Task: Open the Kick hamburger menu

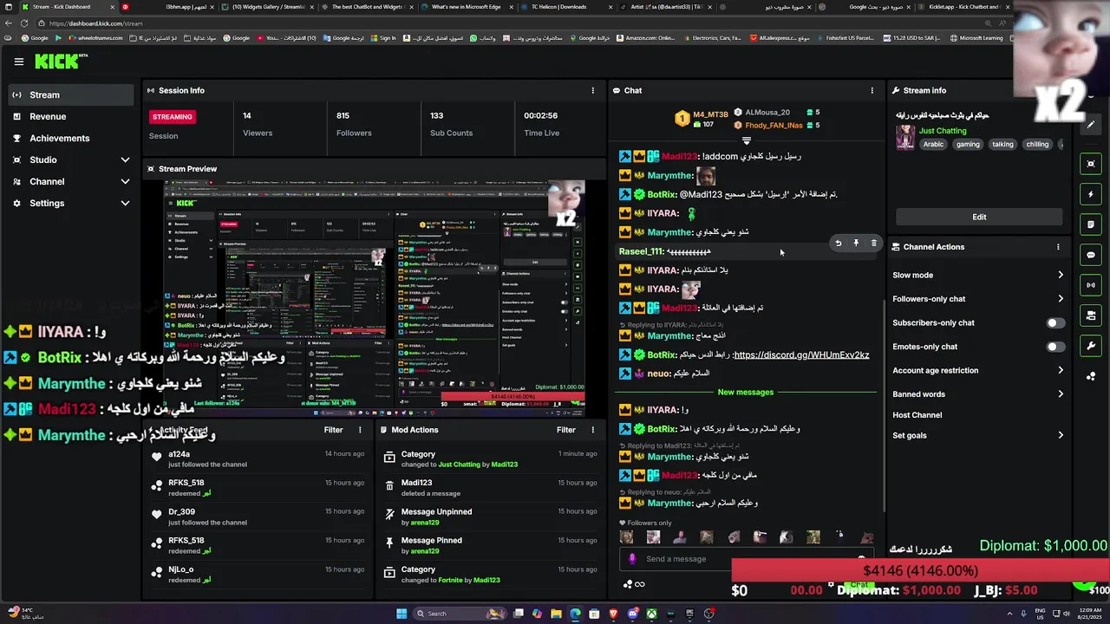Action: point(18,62)
